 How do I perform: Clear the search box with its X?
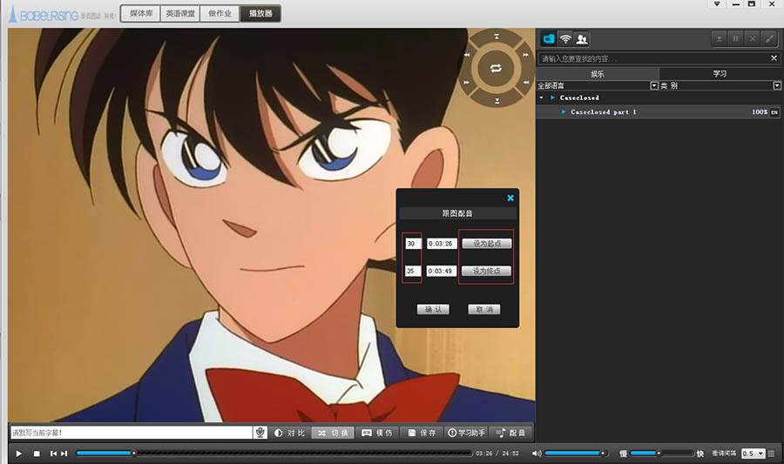tap(774, 58)
